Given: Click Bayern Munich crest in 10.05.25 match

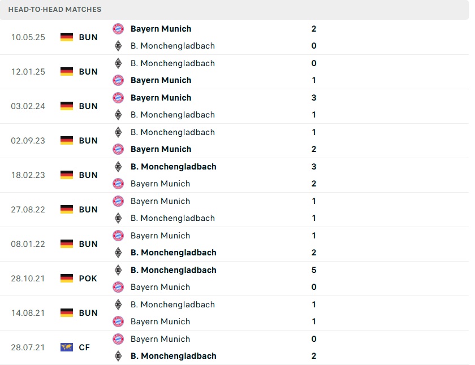Looking at the screenshot, I should click(118, 29).
